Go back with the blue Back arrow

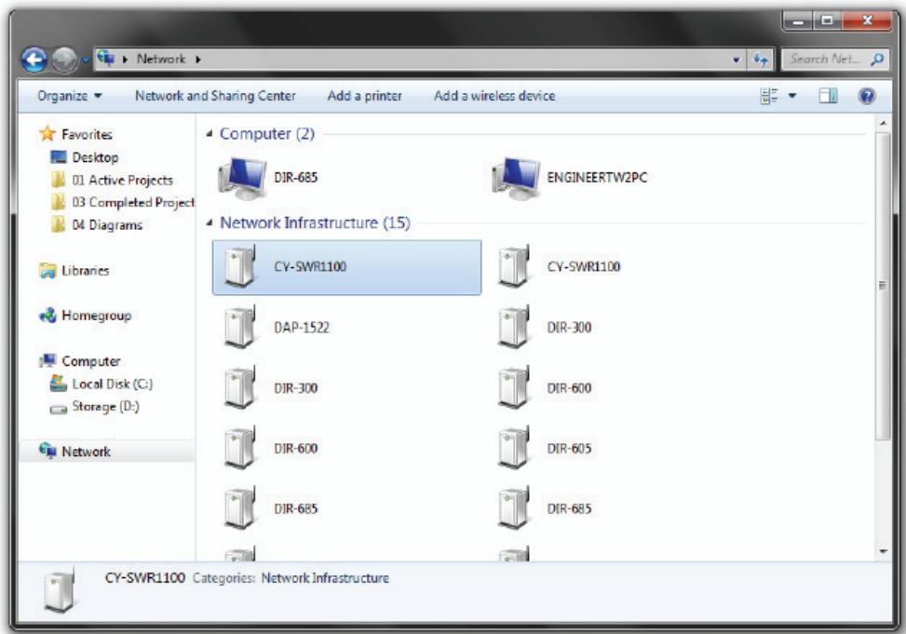click(34, 60)
